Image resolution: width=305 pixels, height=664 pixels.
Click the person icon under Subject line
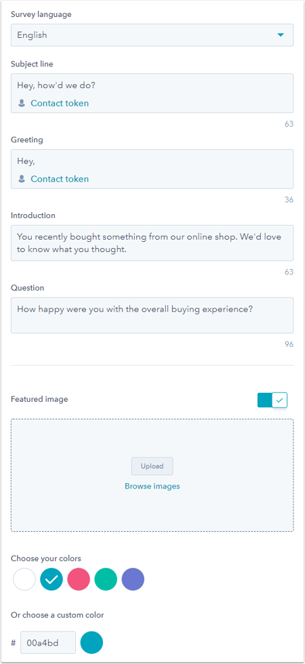22,103
